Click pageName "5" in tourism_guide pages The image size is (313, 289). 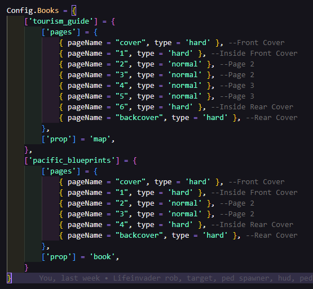coord(122,96)
